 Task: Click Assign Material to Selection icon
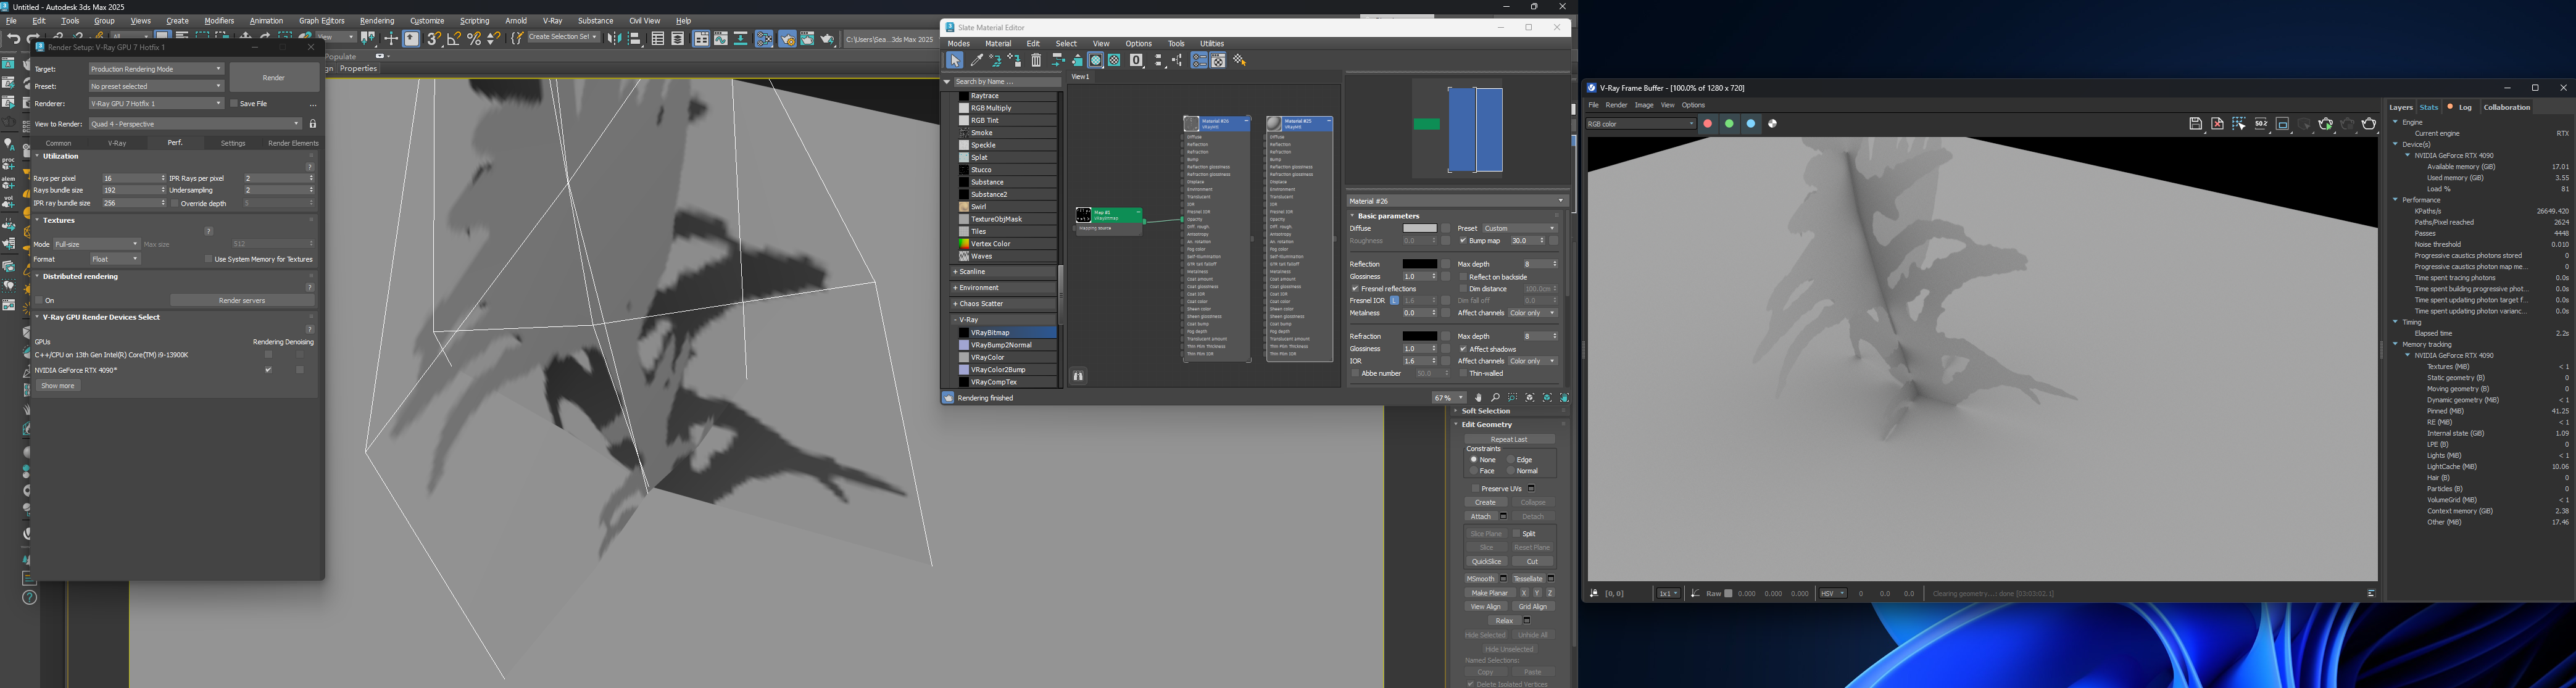point(1015,60)
